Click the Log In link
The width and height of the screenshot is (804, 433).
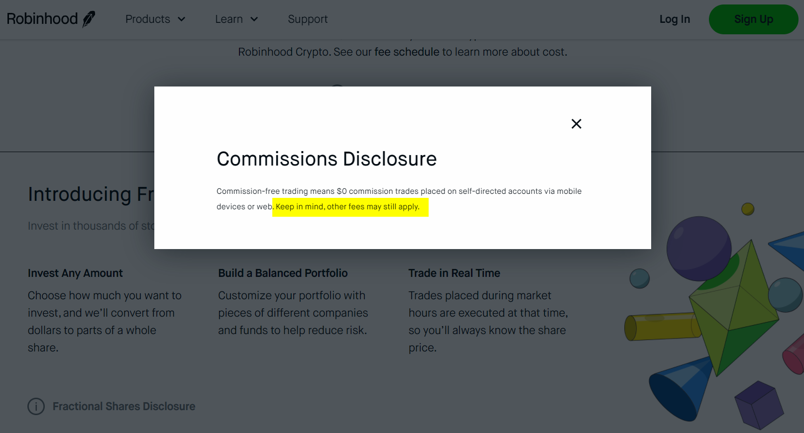pos(675,19)
